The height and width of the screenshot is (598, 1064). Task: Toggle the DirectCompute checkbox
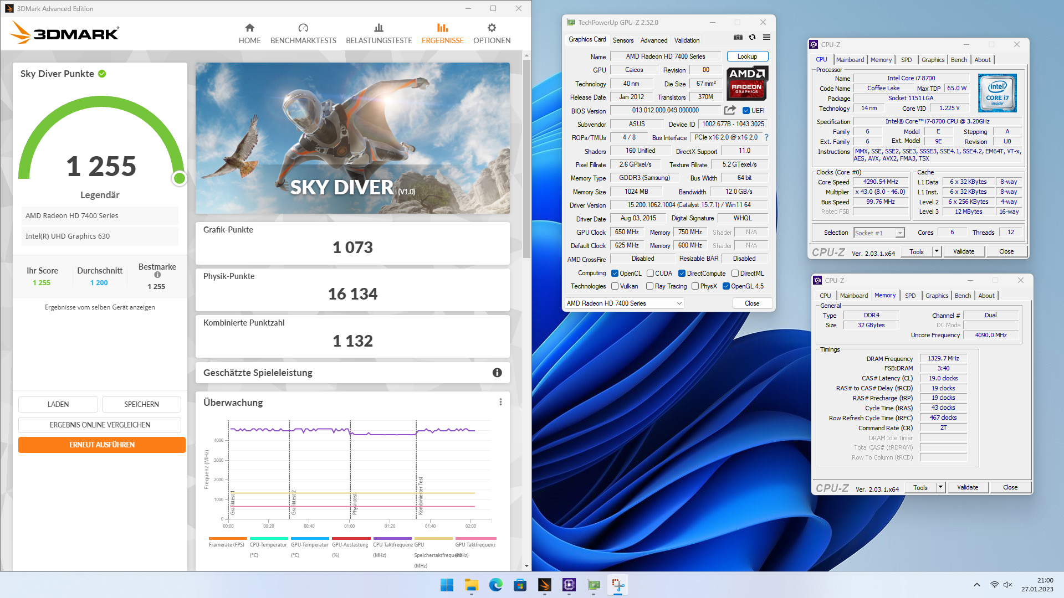click(x=682, y=274)
